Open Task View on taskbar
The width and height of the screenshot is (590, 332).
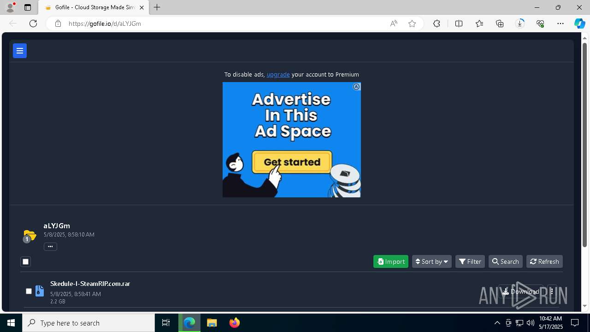(166, 323)
